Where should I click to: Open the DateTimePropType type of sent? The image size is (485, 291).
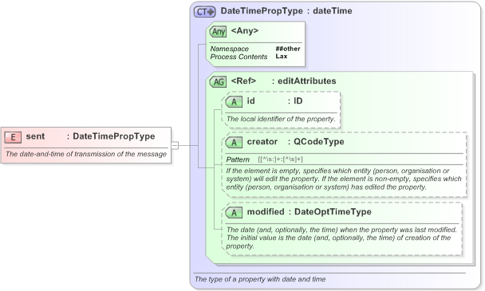(114, 136)
